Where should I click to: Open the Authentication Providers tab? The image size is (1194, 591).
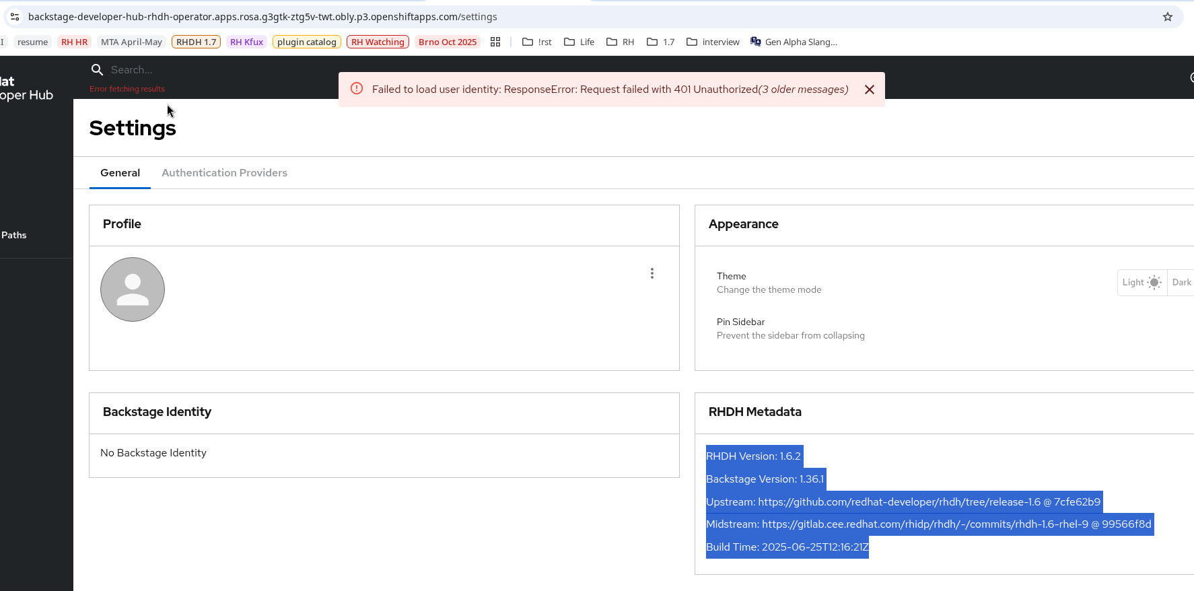pyautogui.click(x=225, y=173)
